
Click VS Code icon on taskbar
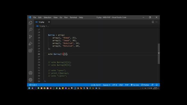click(x=75, y=88)
